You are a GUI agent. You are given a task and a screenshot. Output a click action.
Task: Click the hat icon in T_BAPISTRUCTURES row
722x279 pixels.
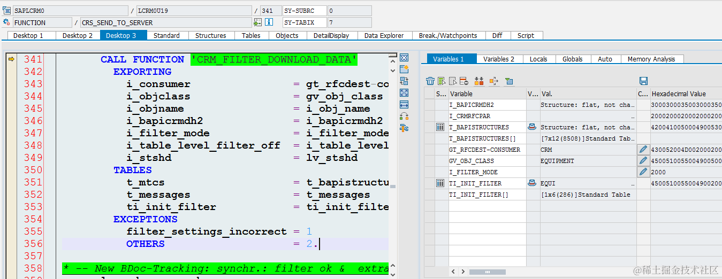[532, 127]
